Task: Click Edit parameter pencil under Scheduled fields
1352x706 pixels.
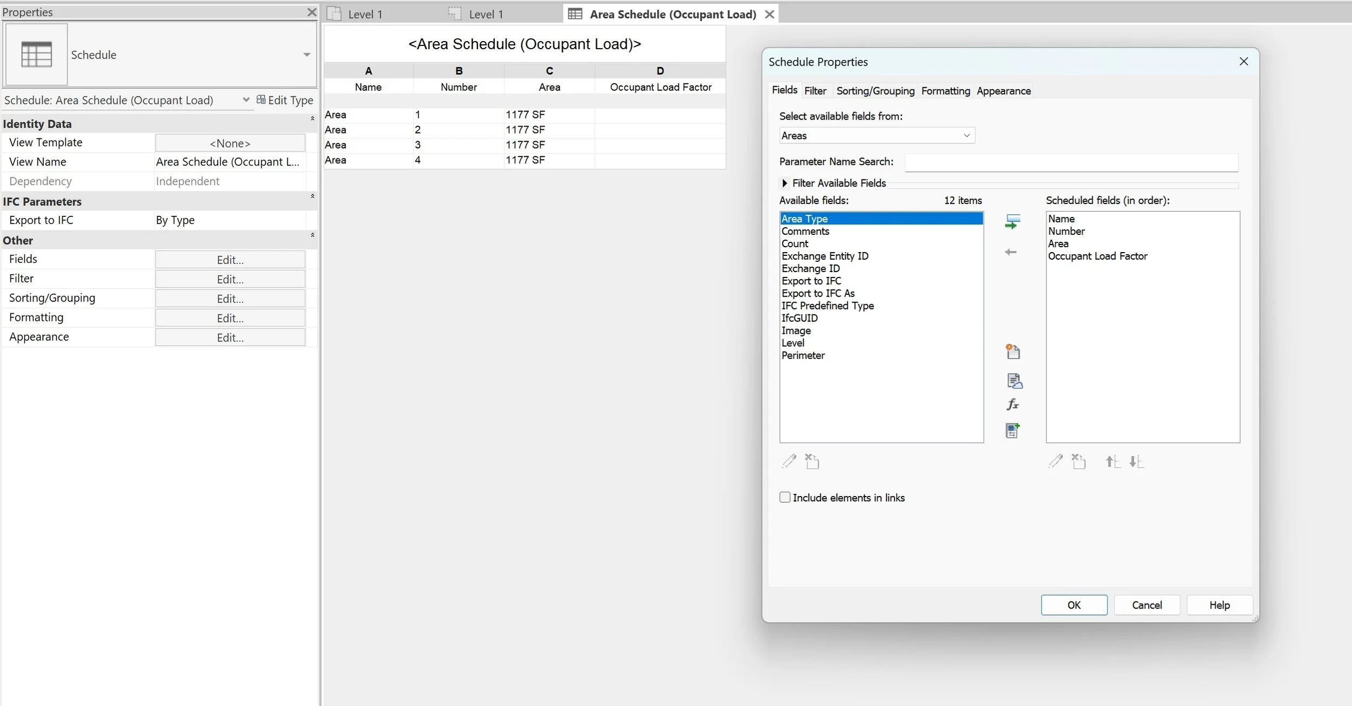Action: click(x=1056, y=461)
